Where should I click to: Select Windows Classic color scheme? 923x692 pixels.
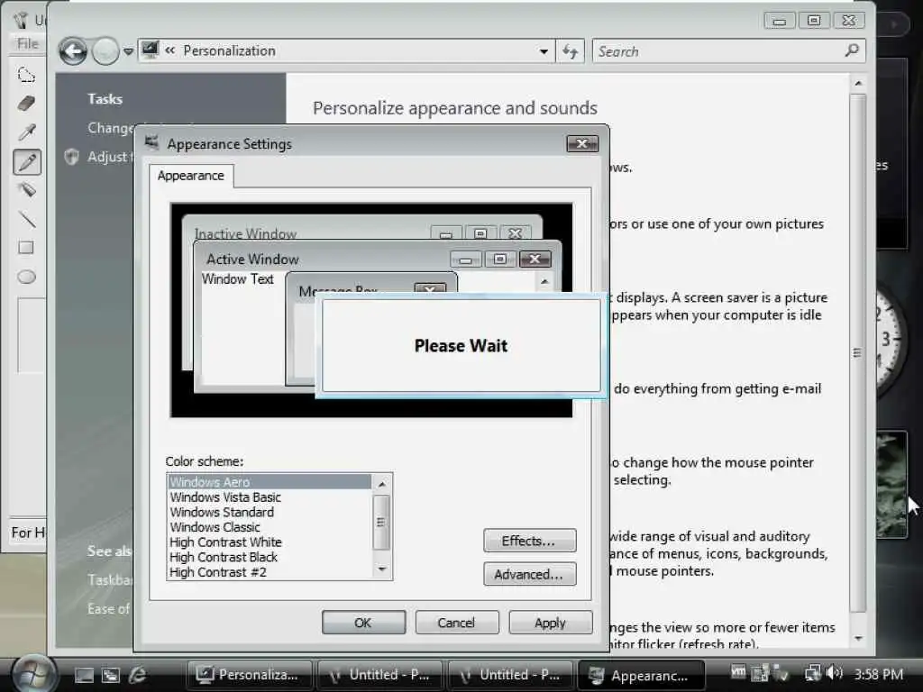tap(270, 527)
